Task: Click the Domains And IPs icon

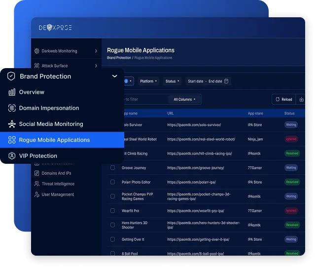Action: coord(37,173)
